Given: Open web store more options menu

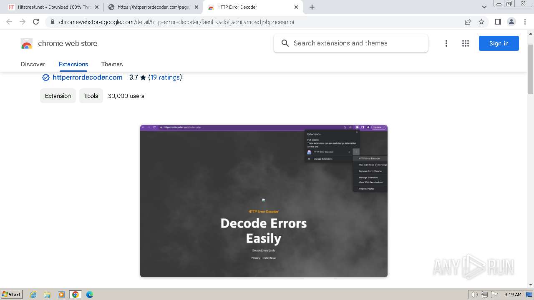Looking at the screenshot, I should coord(446,43).
